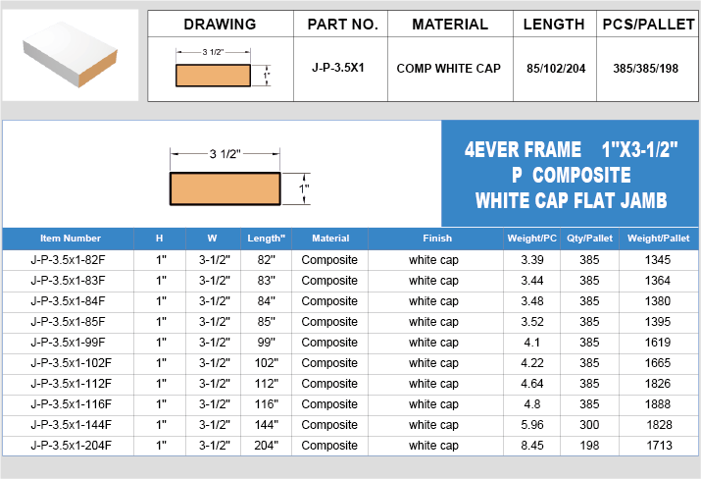Image resolution: width=701 pixels, height=479 pixels.
Task: Click the Finish column header
Action: [x=437, y=239]
